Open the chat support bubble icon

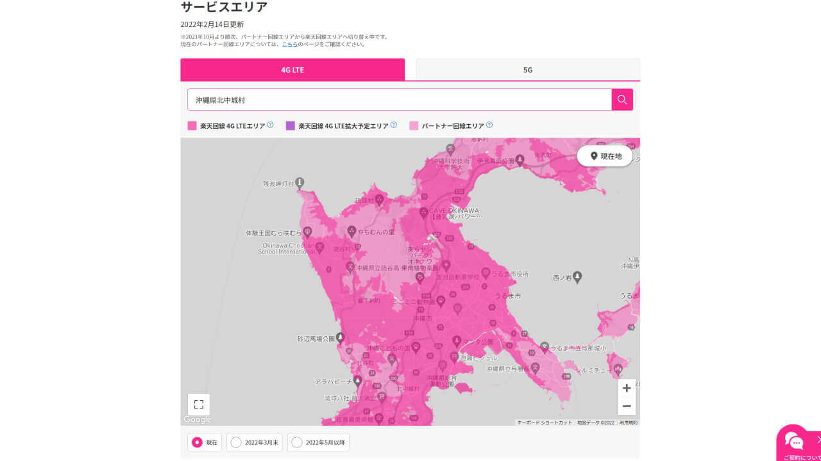coord(797,442)
